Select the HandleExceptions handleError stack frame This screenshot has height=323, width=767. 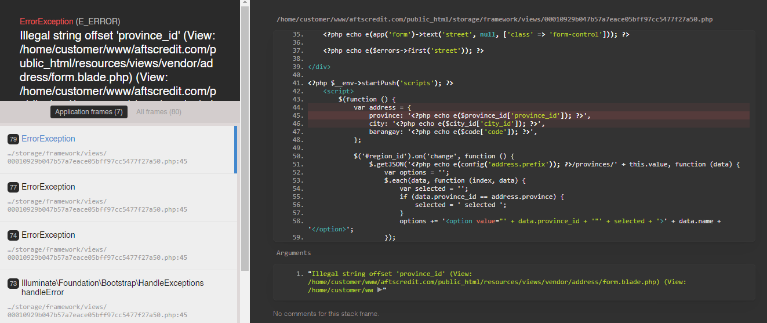112,288
